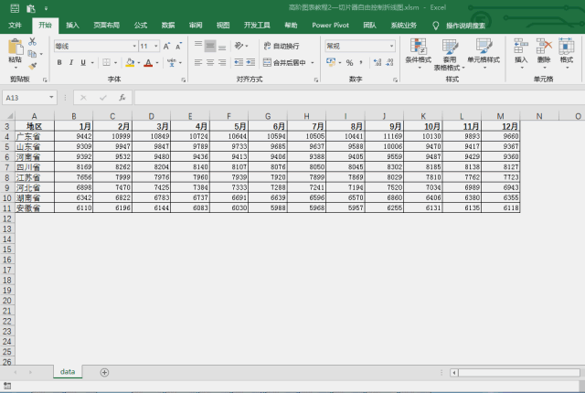Open the Name Box dropdown arrow
This screenshot has height=393, width=585.
(51, 98)
